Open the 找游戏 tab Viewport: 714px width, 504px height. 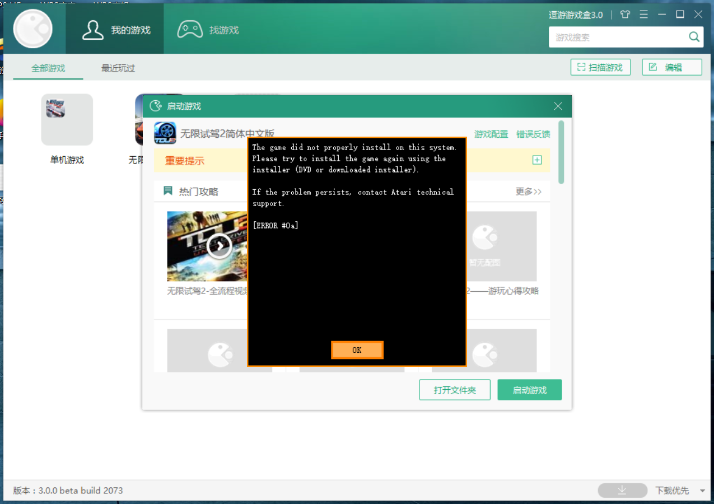point(208,30)
